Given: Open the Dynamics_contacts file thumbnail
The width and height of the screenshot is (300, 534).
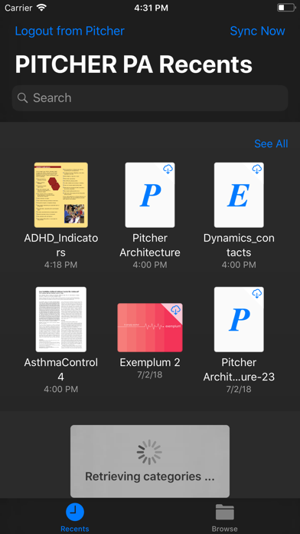Looking at the screenshot, I should point(239,195).
